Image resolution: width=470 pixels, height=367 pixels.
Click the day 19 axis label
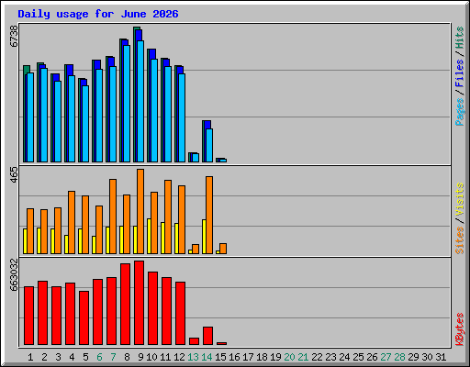(x=275, y=357)
